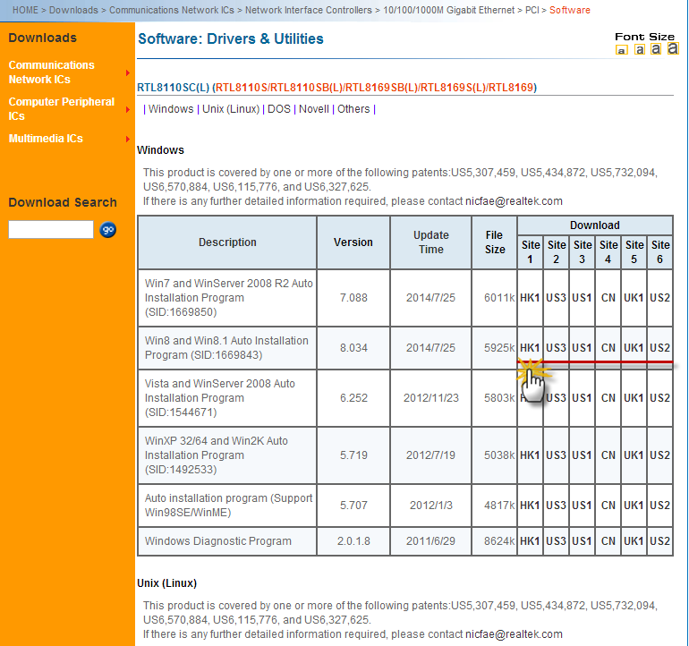Select version 7.088 cell
The width and height of the screenshot is (689, 646).
click(x=353, y=298)
